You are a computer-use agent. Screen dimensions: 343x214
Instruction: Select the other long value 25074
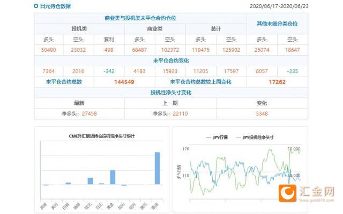tap(262, 50)
